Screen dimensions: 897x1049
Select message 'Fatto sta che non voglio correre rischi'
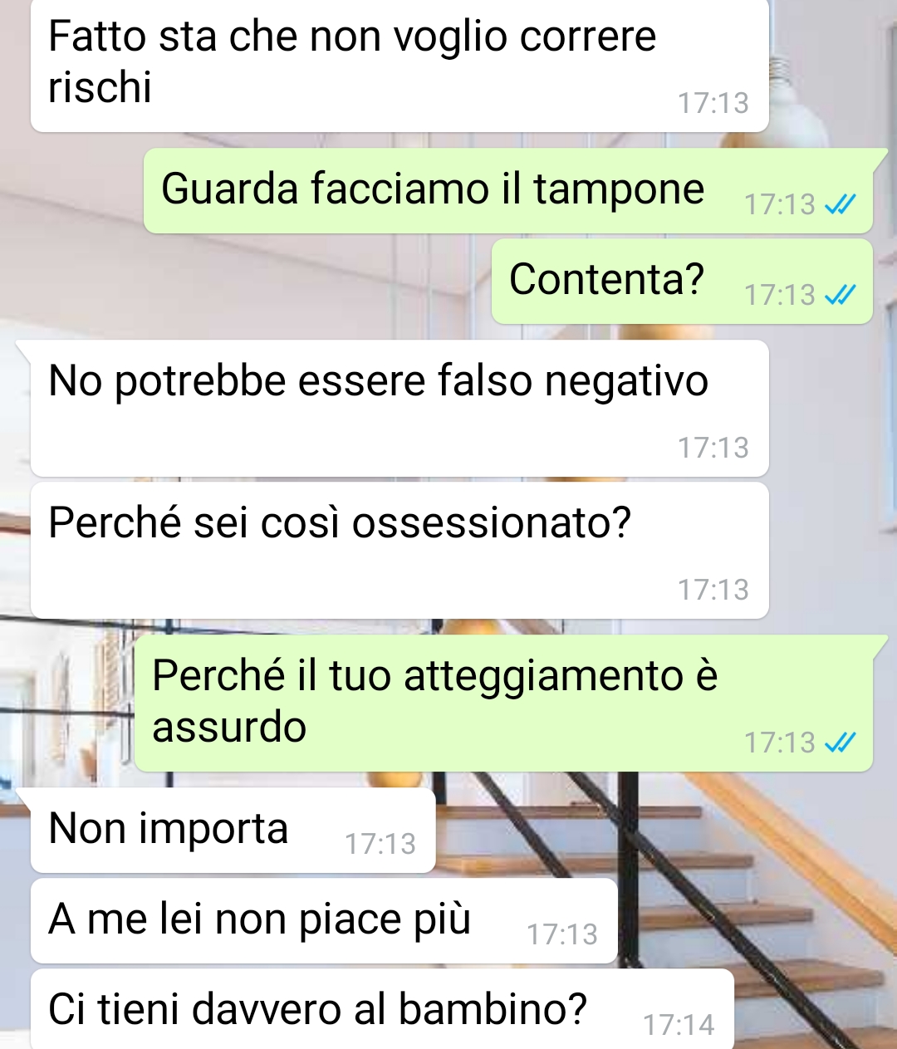(399, 65)
